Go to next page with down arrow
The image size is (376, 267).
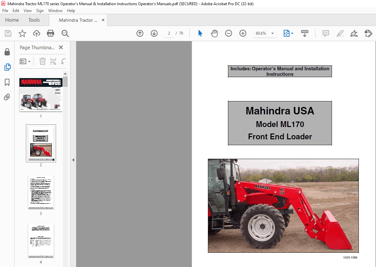pos(154,33)
